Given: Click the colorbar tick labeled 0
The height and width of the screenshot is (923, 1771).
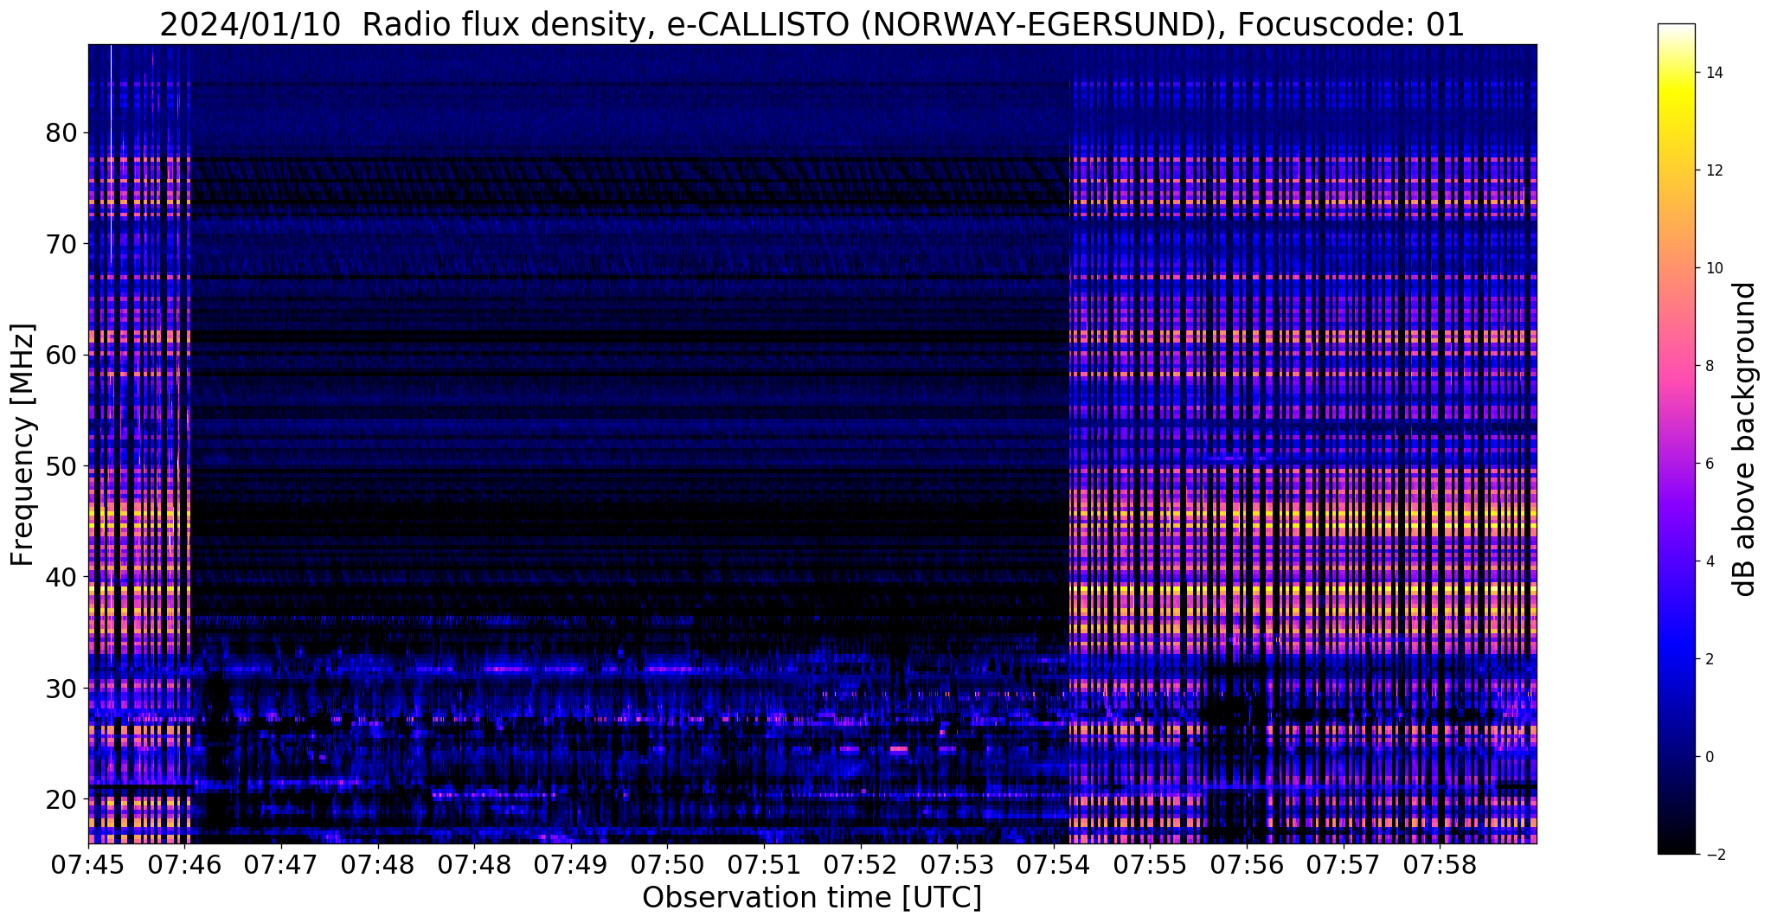Looking at the screenshot, I should pyautogui.click(x=1710, y=757).
